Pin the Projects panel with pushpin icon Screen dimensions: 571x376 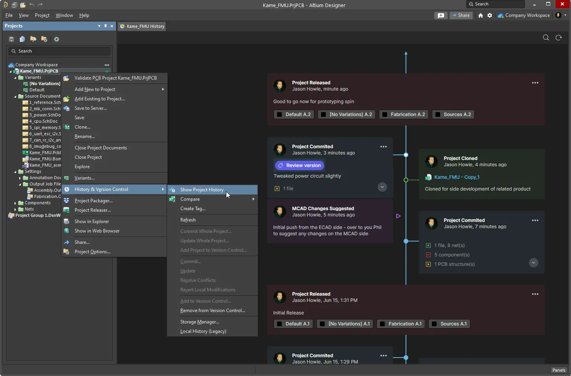click(x=105, y=26)
